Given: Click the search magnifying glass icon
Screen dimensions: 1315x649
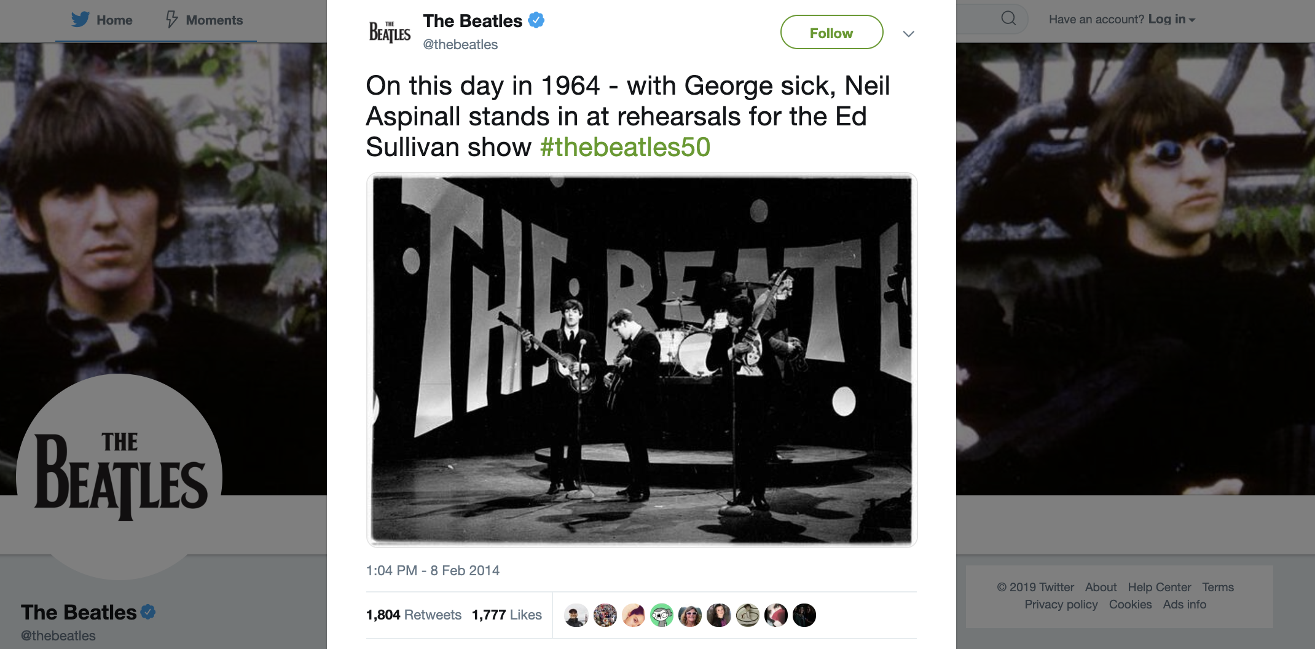Looking at the screenshot, I should 1008,18.
